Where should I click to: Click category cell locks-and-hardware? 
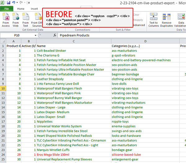tap(145, 136)
